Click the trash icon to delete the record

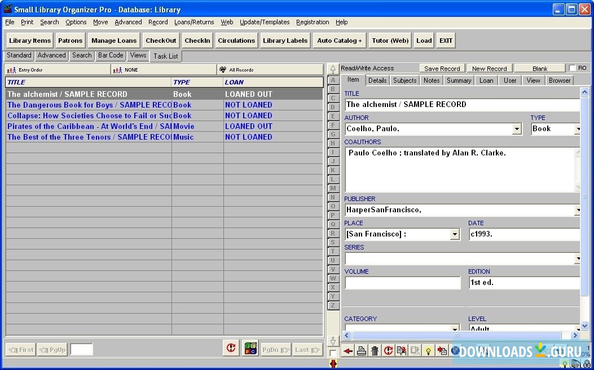[x=374, y=350]
